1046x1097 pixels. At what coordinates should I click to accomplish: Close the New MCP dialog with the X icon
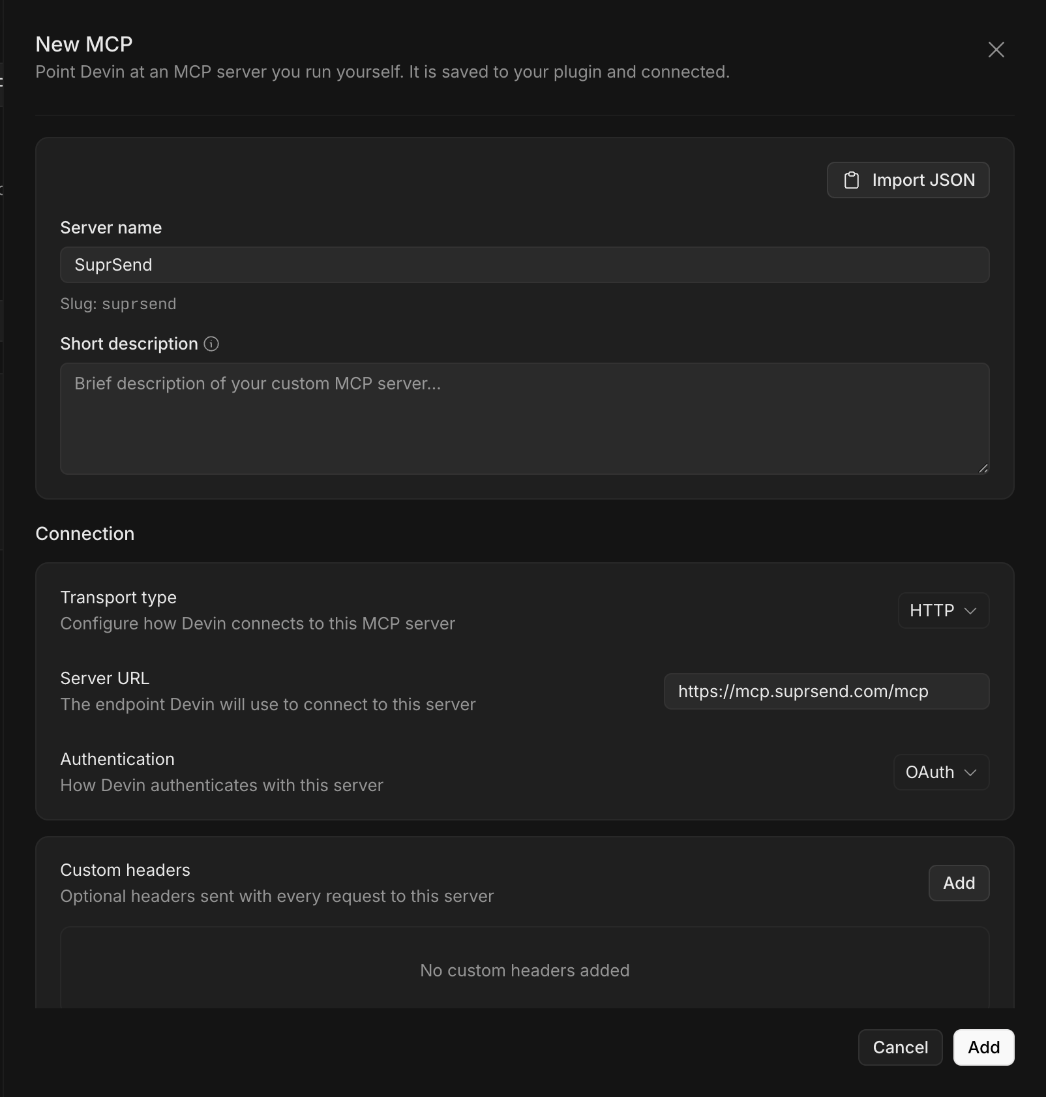point(996,50)
